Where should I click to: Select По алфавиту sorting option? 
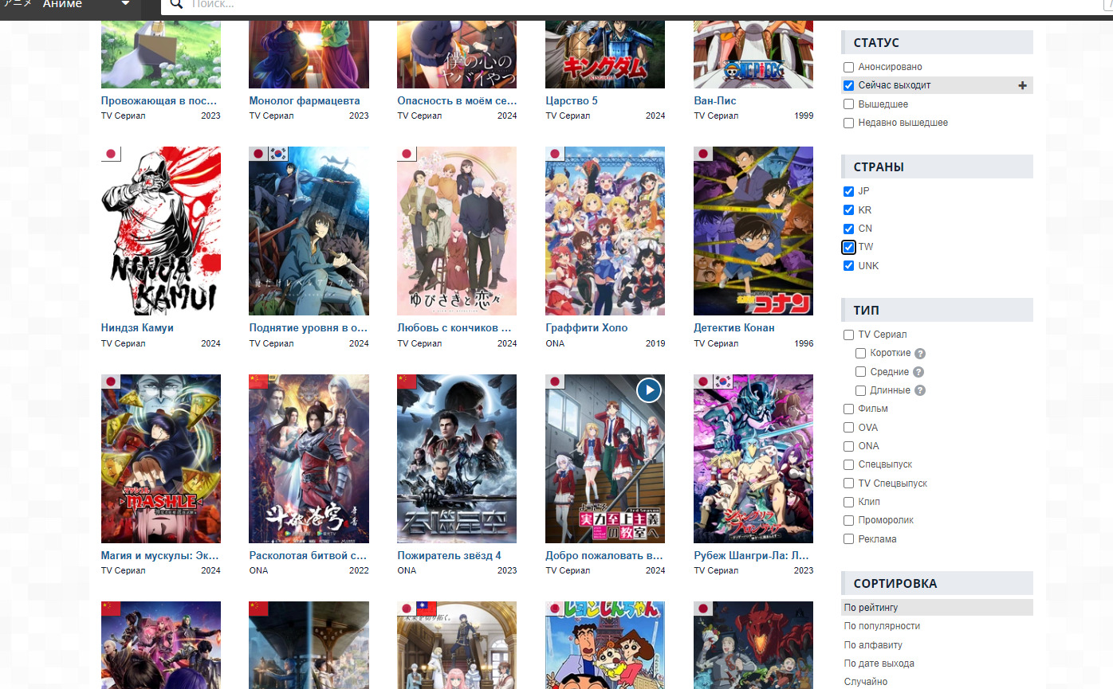click(873, 644)
